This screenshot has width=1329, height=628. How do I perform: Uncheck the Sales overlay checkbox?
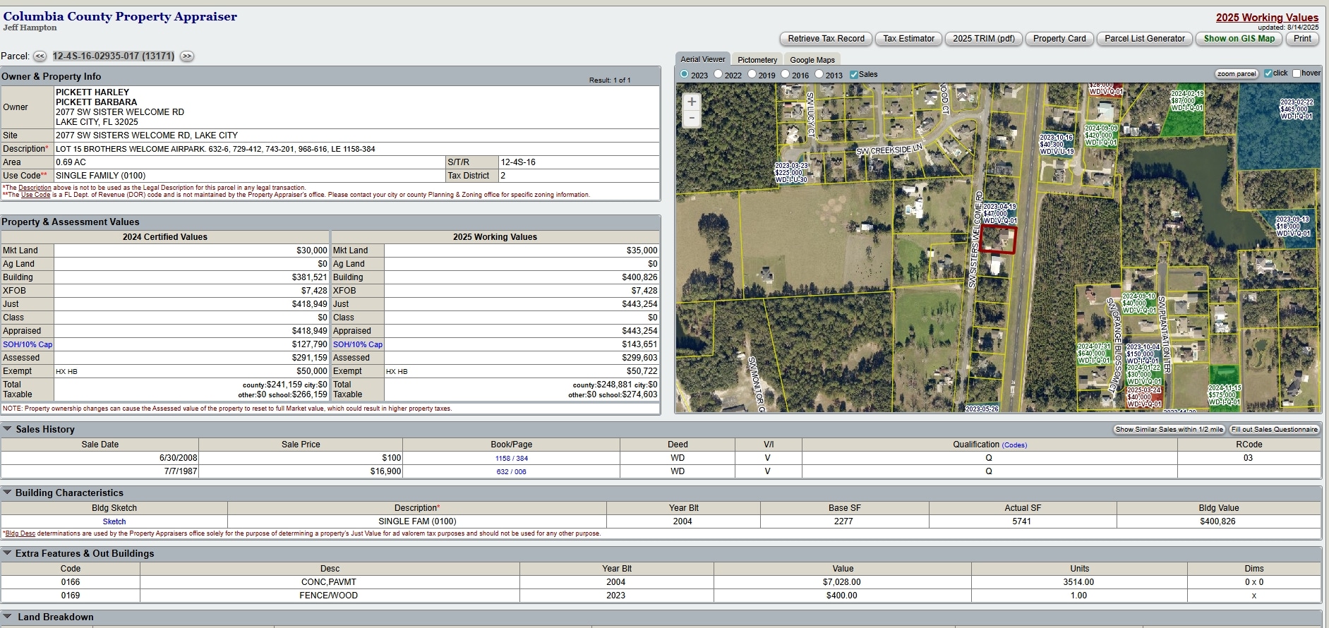coord(854,74)
